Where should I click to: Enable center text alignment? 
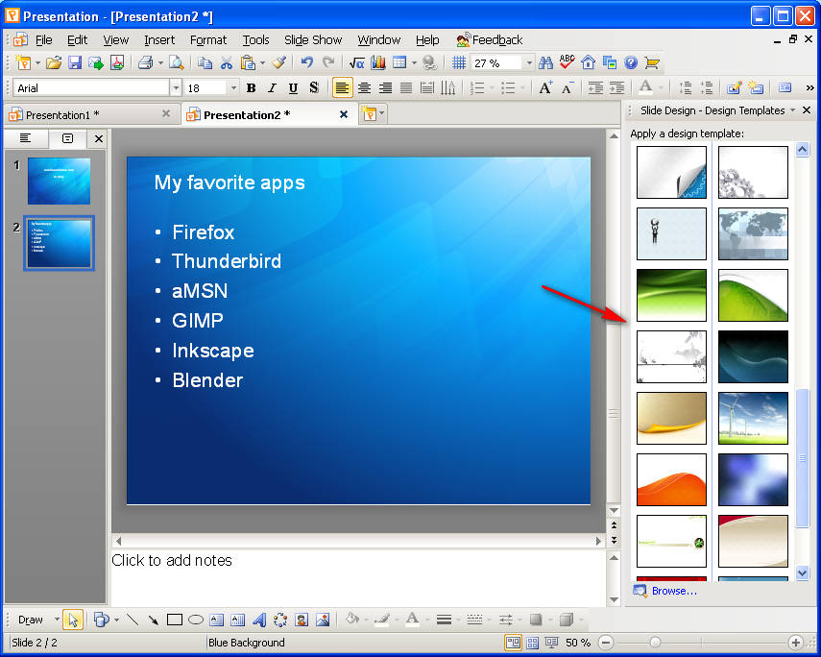[x=364, y=88]
